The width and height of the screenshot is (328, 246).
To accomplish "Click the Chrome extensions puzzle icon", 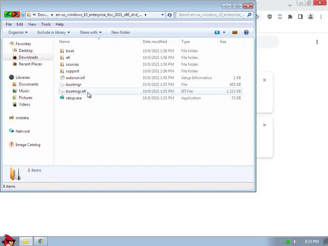I will point(290,17).
